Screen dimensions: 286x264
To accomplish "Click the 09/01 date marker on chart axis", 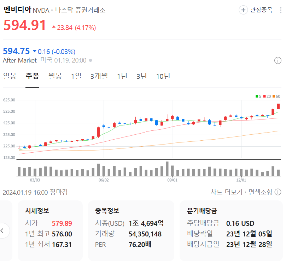I will (x=173, y=180).
